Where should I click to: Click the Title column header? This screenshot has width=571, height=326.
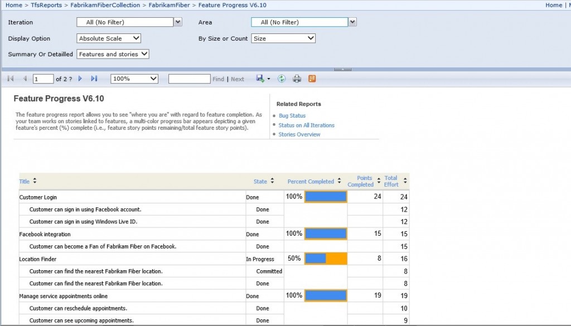25,182
